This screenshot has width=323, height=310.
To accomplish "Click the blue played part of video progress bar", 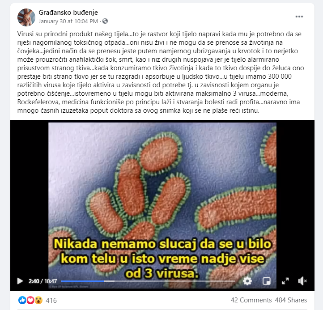I will (x=83, y=281).
